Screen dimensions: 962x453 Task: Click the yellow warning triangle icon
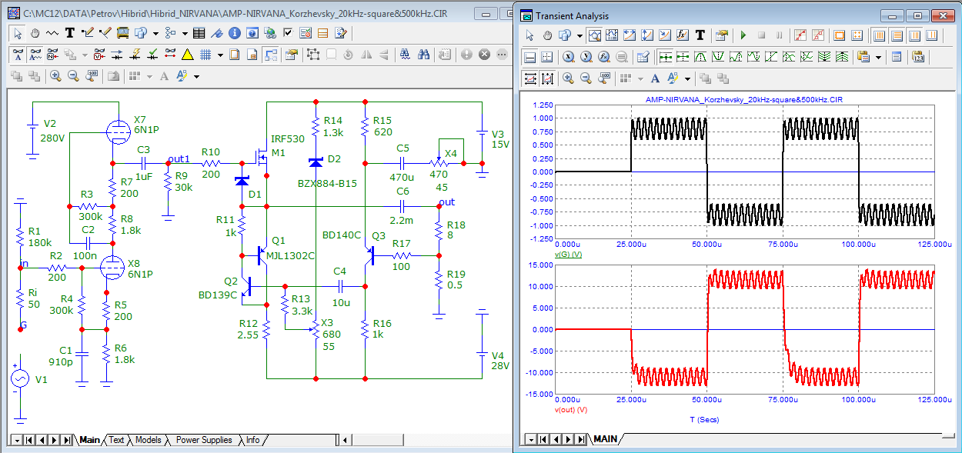coord(187,55)
